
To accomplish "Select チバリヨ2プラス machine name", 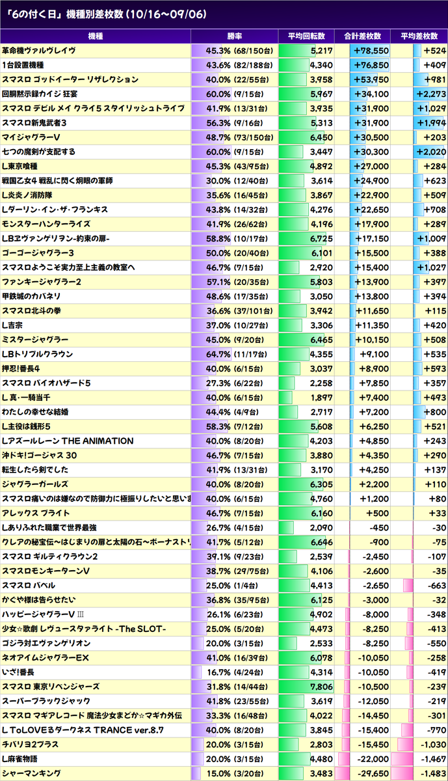I will click(x=30, y=744).
